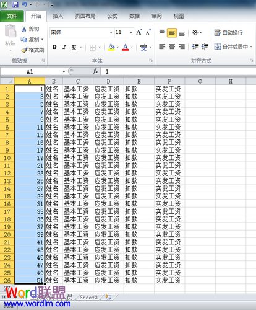Increase the cell indent
The width and height of the screenshot is (256, 310).
[205, 47]
